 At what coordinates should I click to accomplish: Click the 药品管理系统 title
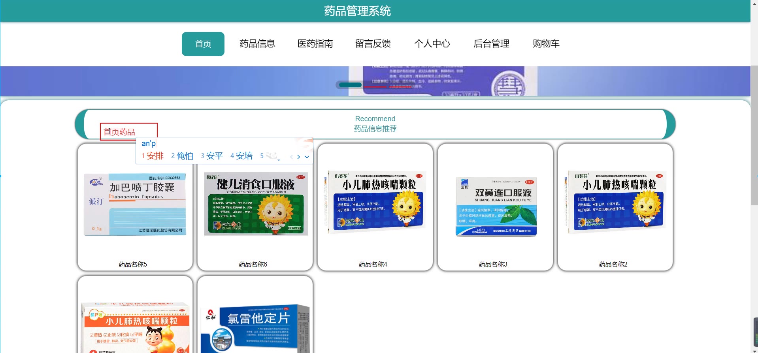[x=358, y=11]
